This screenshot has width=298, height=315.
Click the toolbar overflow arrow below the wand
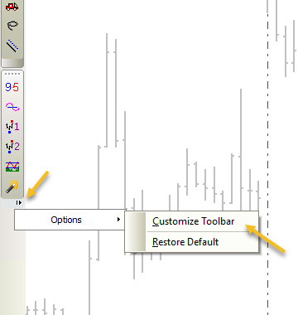click(x=19, y=203)
